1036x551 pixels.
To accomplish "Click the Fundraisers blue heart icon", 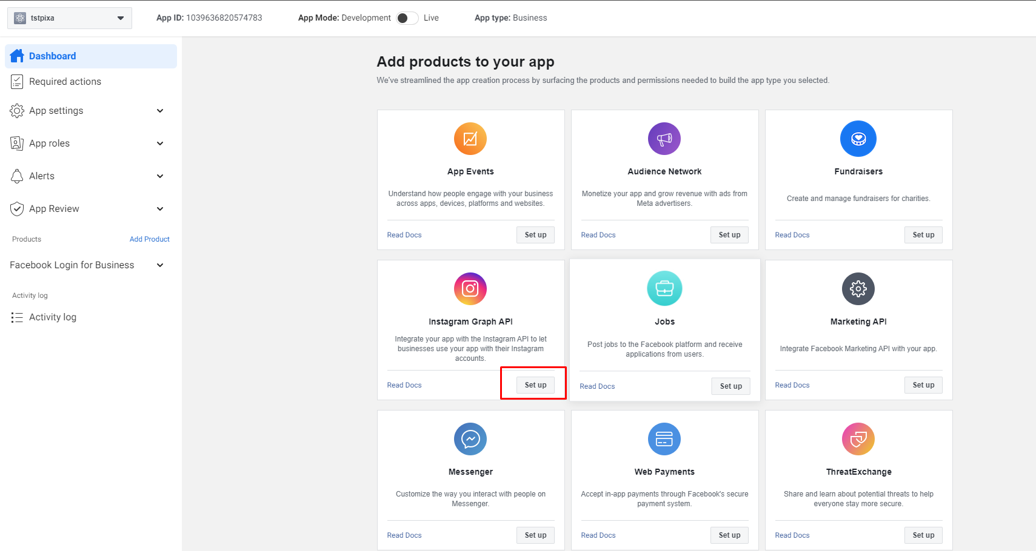I will [858, 139].
